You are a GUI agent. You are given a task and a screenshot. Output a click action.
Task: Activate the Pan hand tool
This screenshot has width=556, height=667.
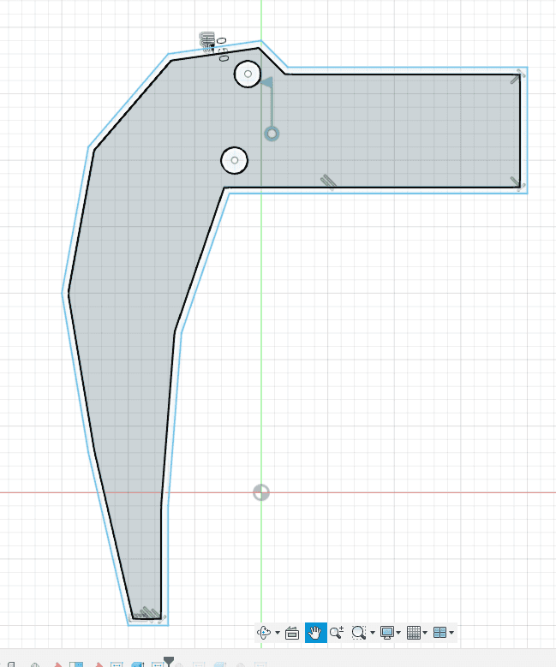(314, 633)
